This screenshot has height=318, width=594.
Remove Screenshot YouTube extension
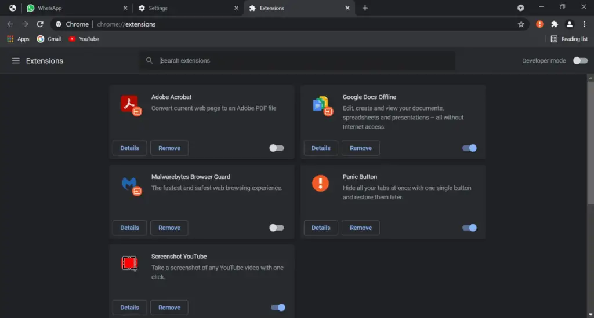point(169,308)
